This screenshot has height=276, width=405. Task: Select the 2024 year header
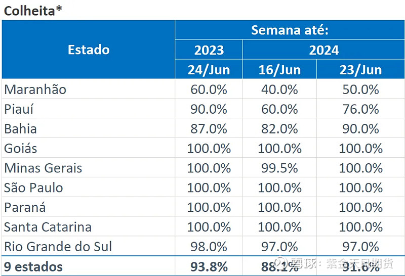pyautogui.click(x=323, y=50)
